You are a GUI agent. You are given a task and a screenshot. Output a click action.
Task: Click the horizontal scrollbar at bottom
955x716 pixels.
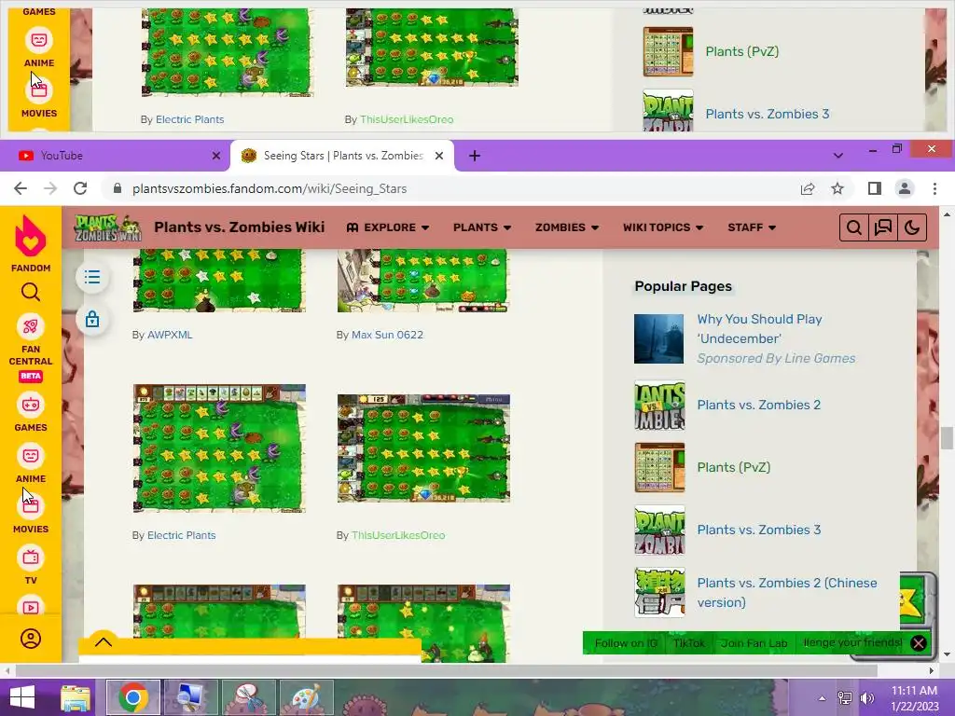coord(446,670)
